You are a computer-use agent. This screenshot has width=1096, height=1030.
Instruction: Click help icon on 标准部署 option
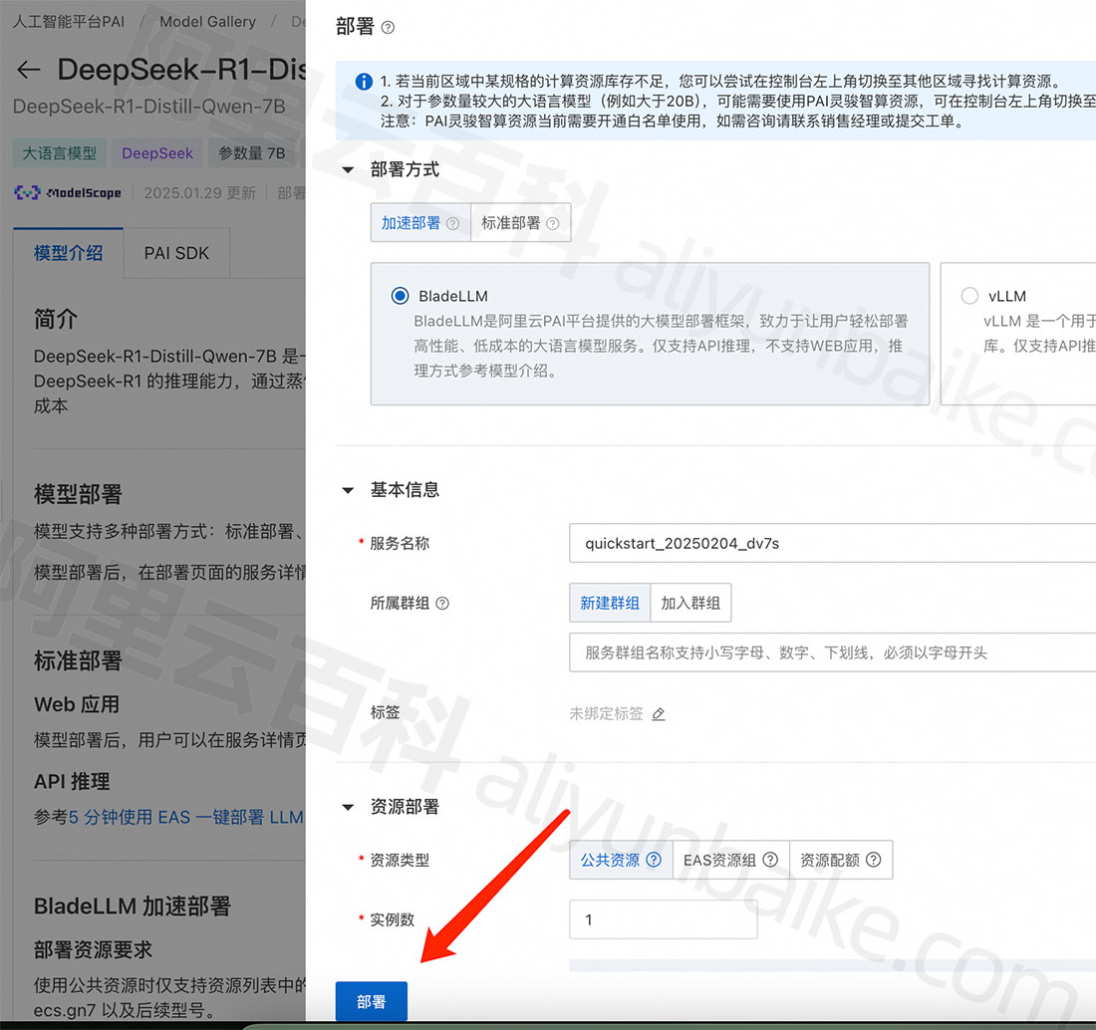553,224
